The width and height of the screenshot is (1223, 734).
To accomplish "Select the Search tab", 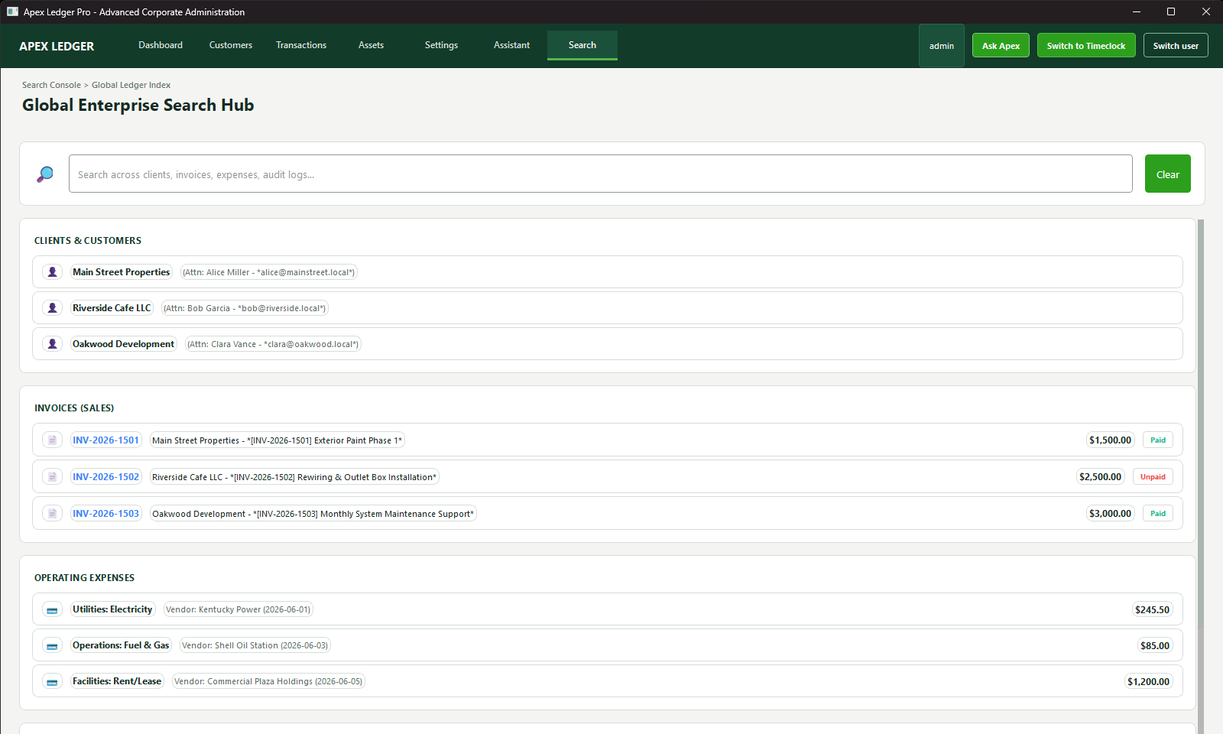I will (x=582, y=45).
